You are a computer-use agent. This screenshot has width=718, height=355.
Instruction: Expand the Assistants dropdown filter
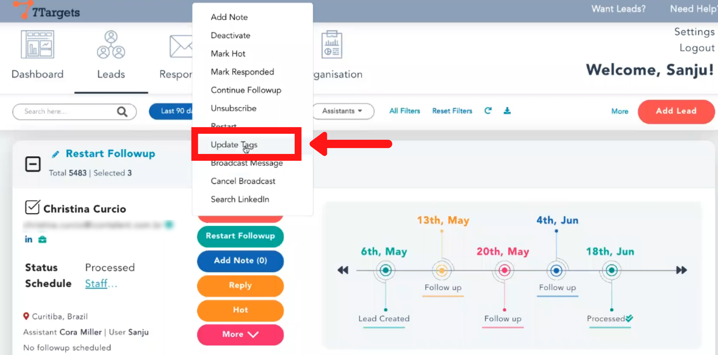(x=343, y=111)
